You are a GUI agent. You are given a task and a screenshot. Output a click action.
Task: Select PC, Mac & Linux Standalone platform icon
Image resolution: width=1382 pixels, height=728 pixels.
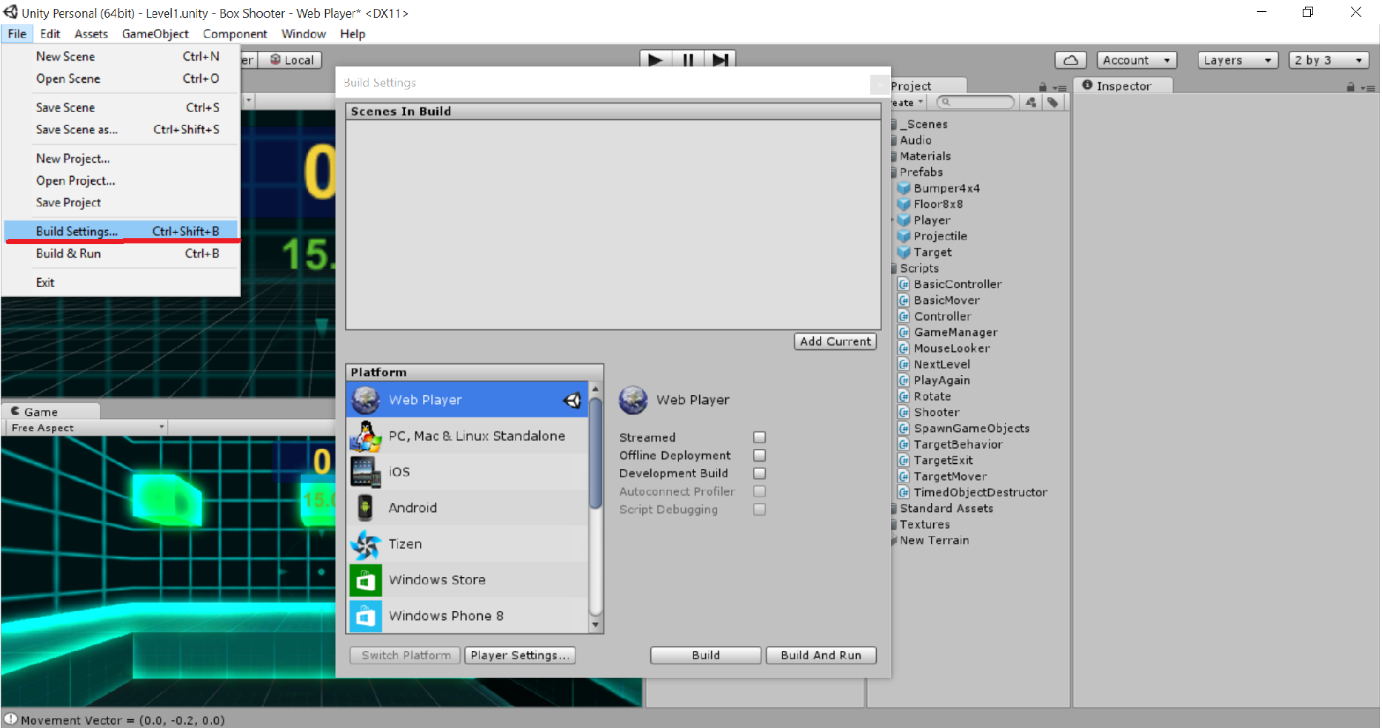click(x=366, y=436)
